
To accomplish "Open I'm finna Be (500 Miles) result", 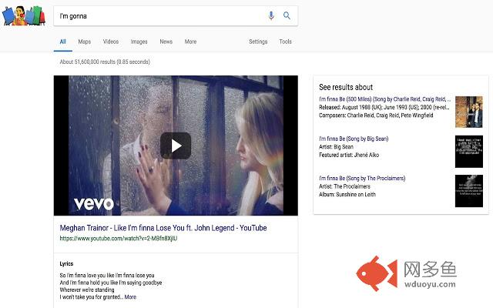I will pyautogui.click(x=384, y=99).
